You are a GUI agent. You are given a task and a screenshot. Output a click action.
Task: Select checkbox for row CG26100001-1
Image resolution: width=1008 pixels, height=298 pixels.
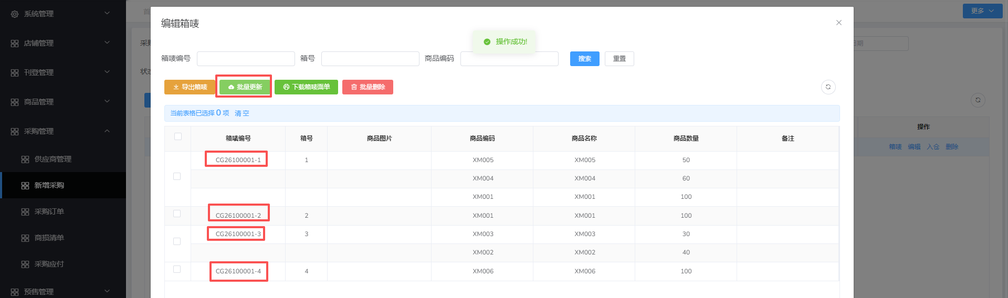177,176
